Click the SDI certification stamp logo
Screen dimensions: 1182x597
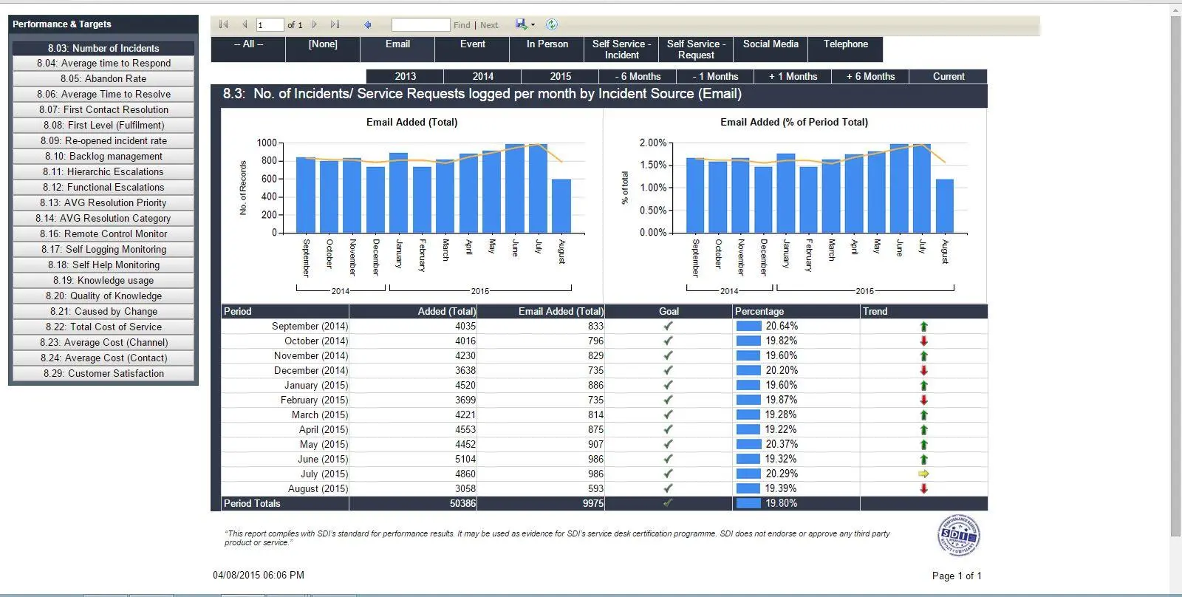[958, 535]
